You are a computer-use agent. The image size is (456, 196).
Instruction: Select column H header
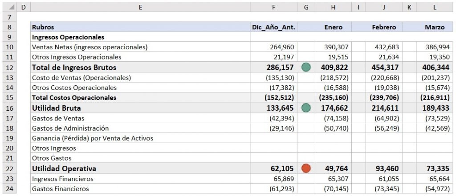333,8
